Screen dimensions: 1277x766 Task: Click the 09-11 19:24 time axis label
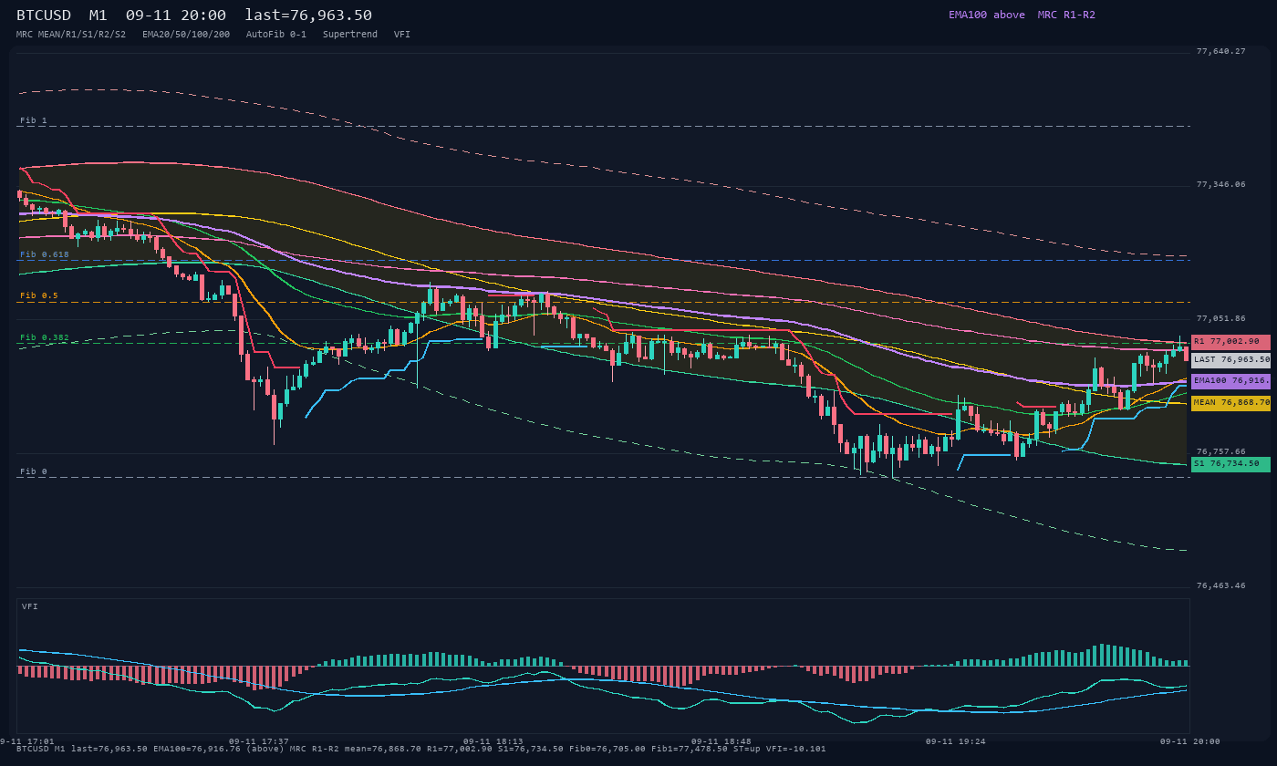tap(956, 741)
